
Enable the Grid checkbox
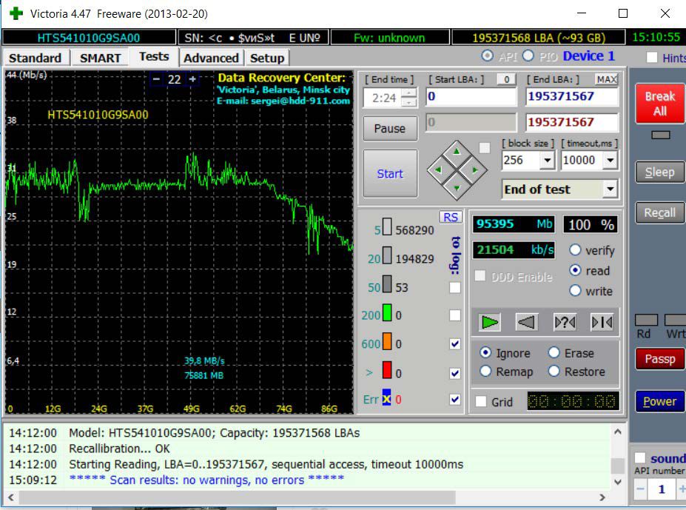(481, 401)
